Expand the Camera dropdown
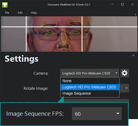 click(x=90, y=73)
